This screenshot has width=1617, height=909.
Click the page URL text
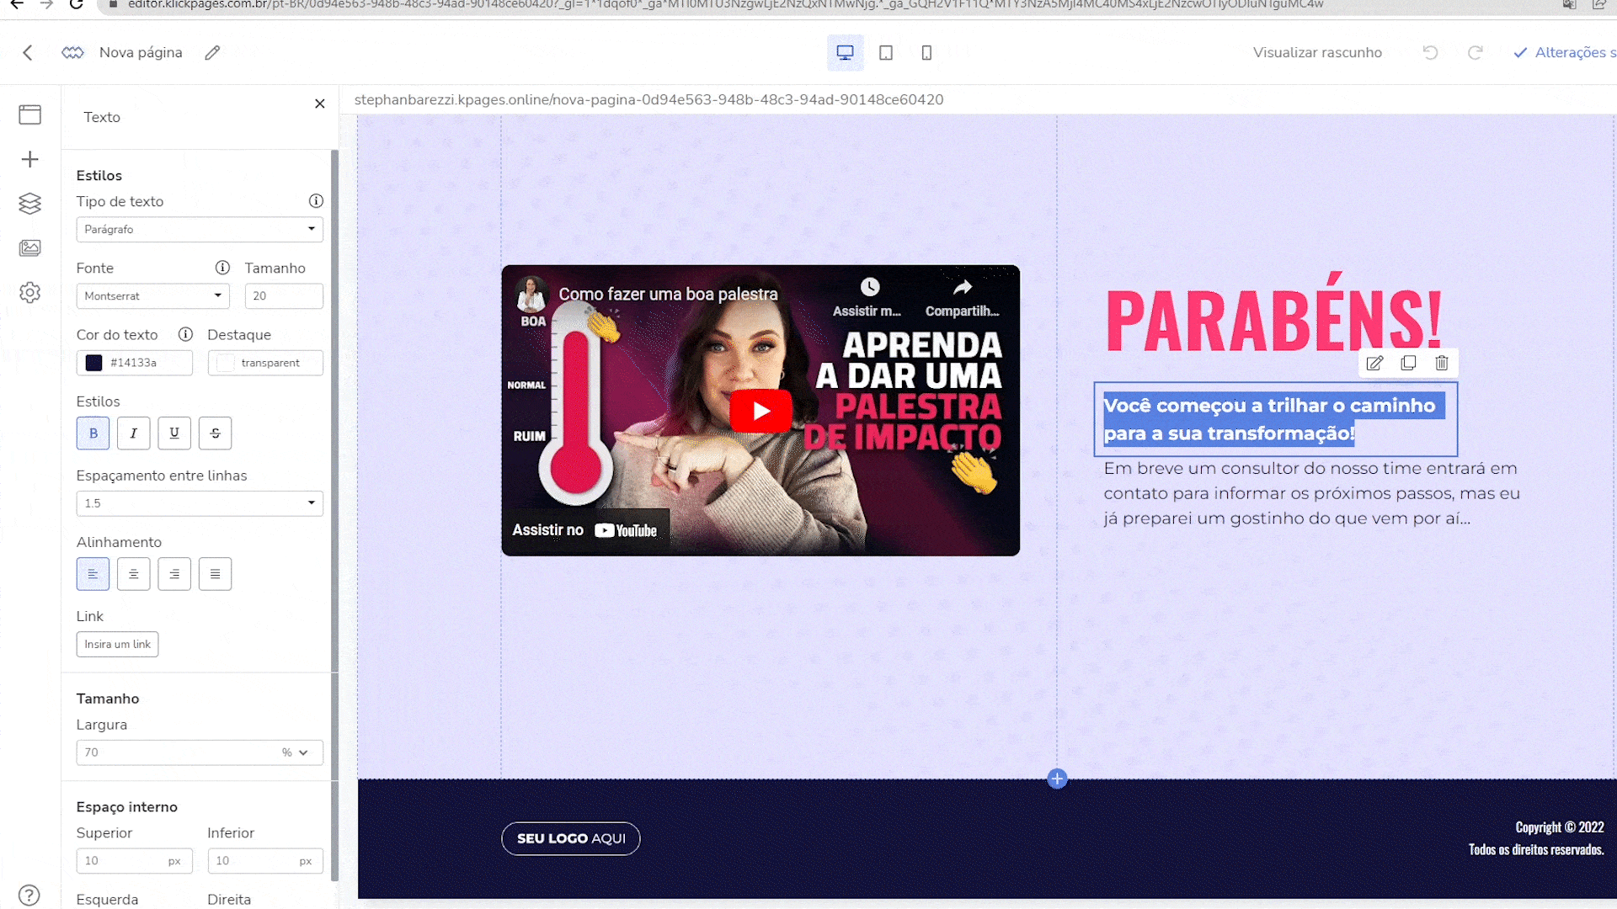(x=648, y=99)
